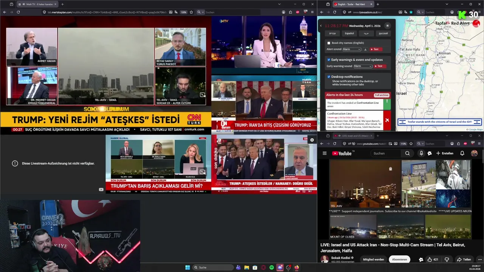Open the Firefox menu in the YouTube window
Image resolution: width=484 pixels, height=272 pixels.
480,144
